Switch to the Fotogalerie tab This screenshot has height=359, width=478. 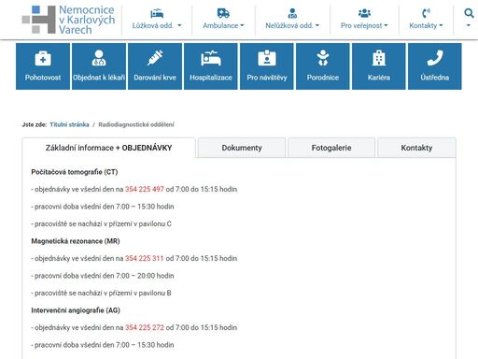(x=331, y=148)
